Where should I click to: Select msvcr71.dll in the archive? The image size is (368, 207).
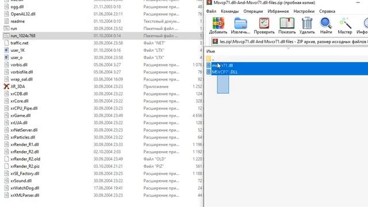coord(287,65)
